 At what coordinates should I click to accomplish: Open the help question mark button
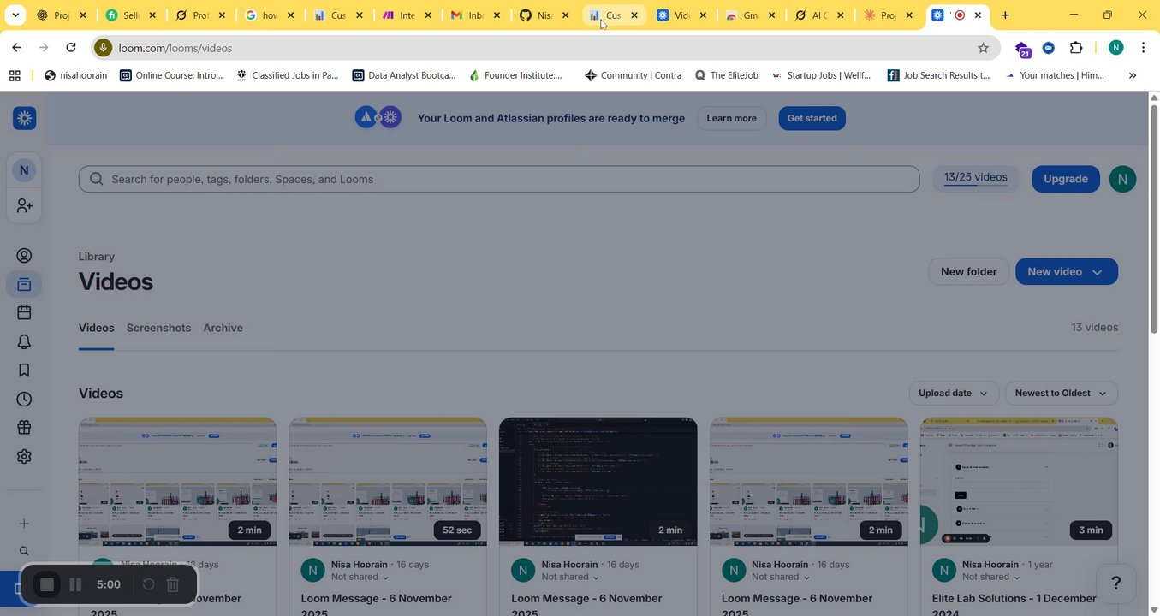click(1116, 583)
